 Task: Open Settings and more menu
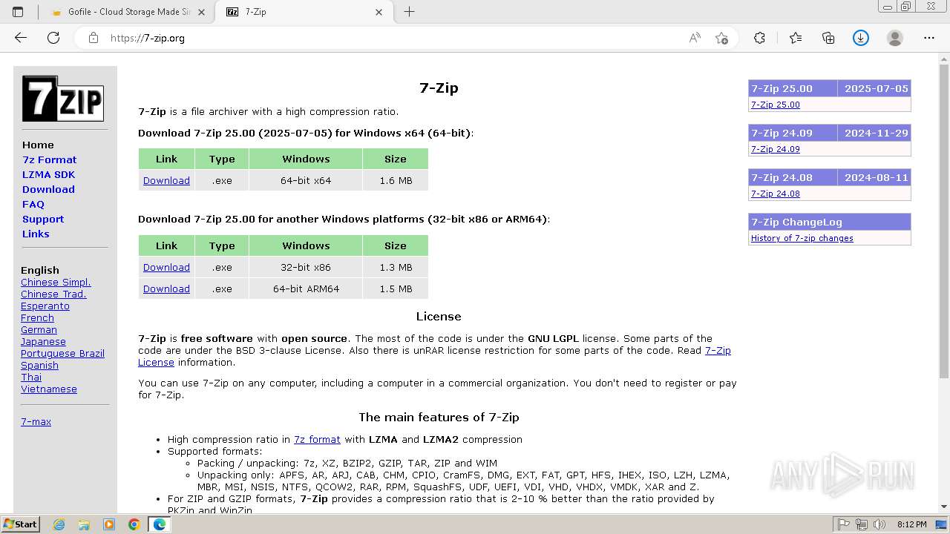(929, 38)
